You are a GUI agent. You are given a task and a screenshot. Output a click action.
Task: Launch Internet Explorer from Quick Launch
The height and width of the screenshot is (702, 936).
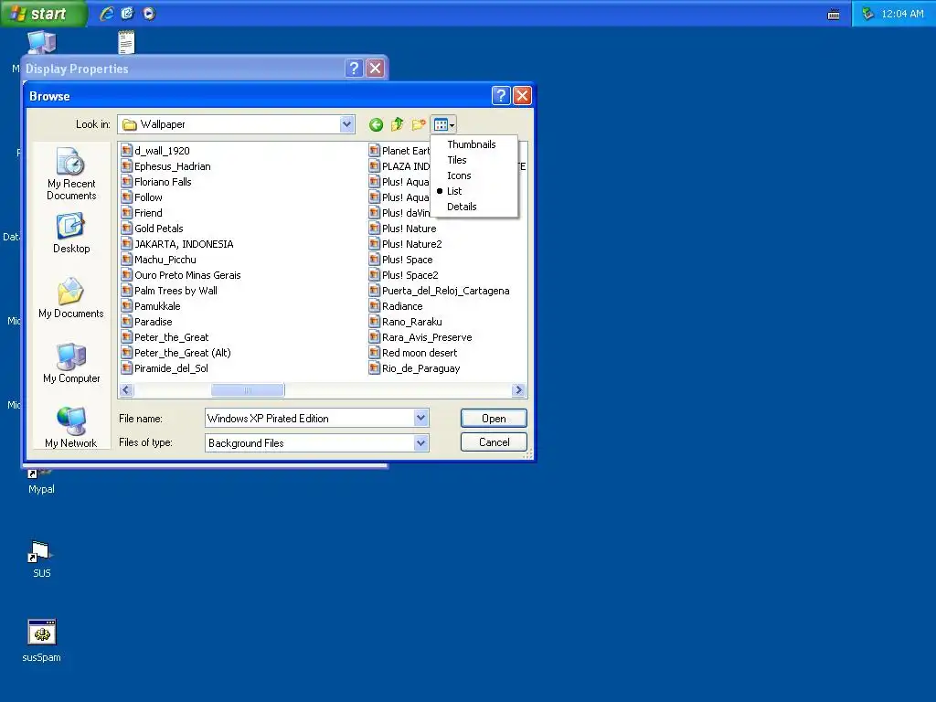pos(107,13)
